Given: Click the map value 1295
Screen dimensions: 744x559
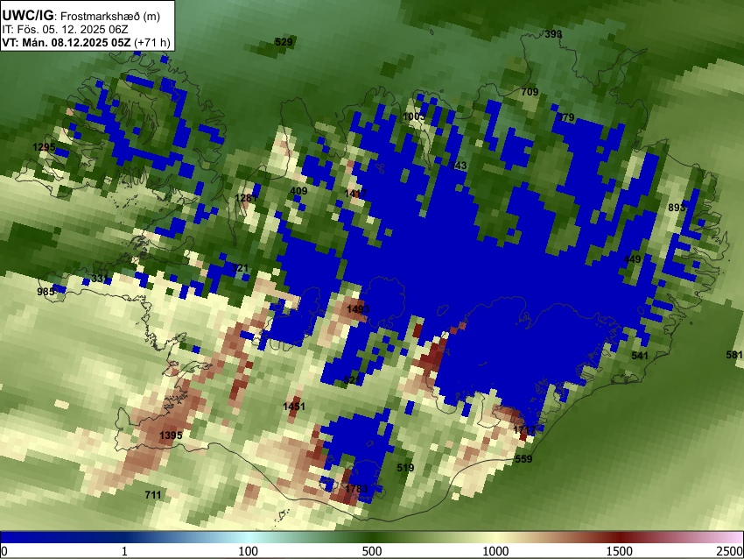Looking at the screenshot, I should click(44, 147).
